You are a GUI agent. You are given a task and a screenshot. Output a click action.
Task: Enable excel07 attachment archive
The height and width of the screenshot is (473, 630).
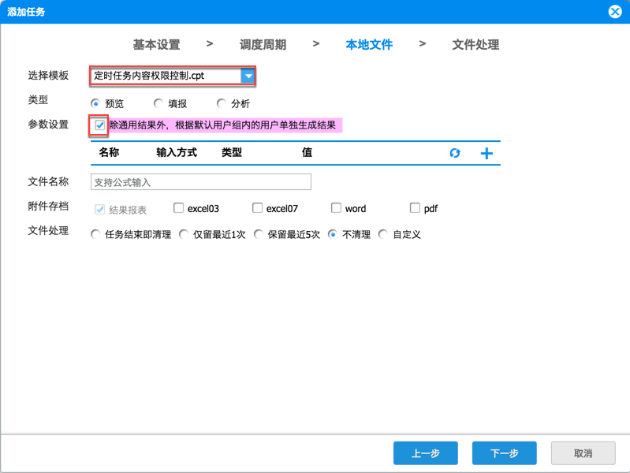tap(257, 208)
